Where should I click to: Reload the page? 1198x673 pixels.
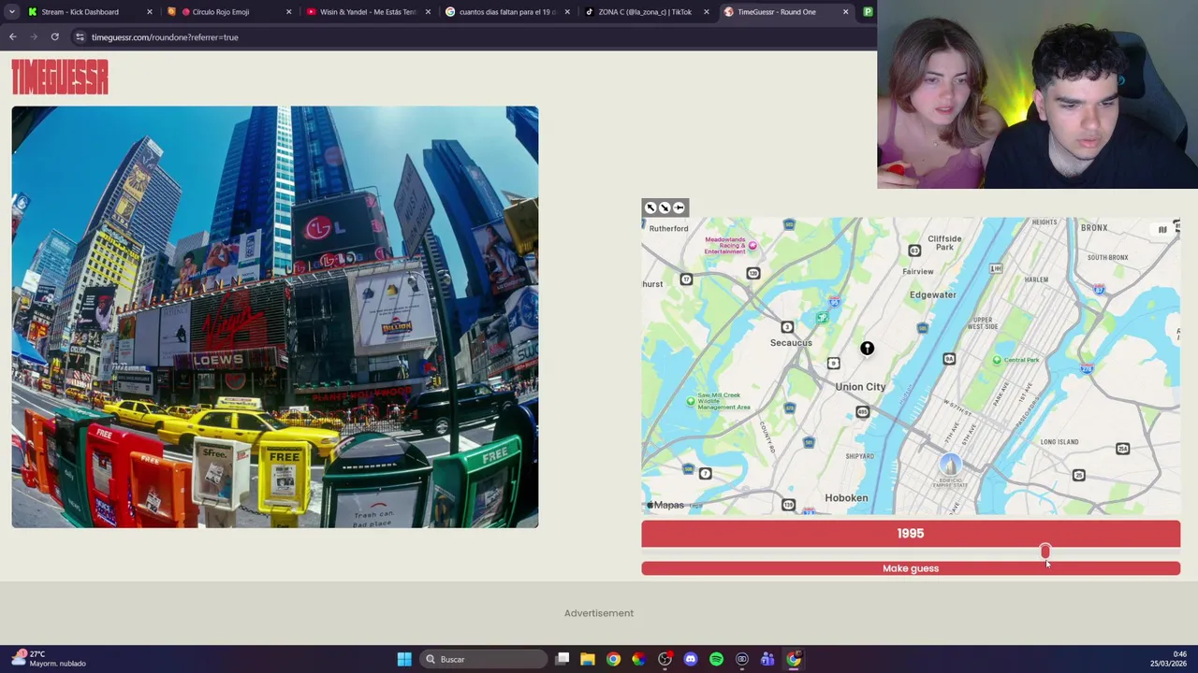click(55, 37)
